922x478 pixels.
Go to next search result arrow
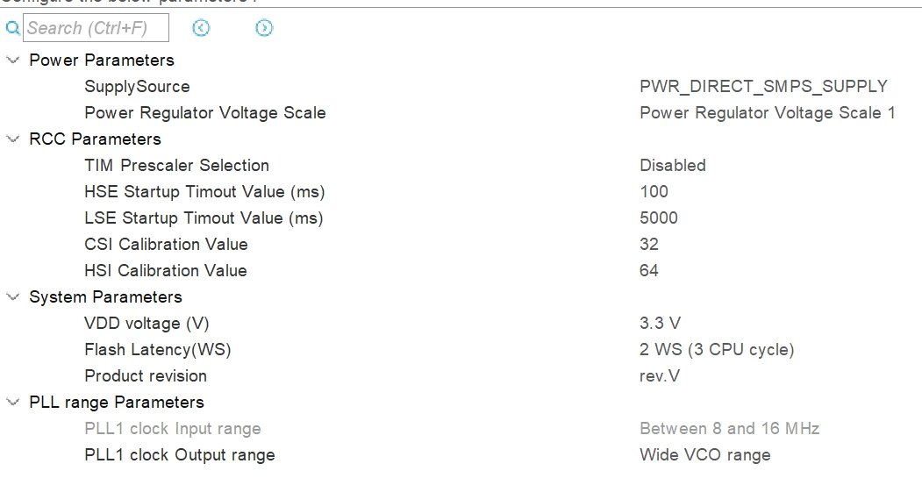tap(264, 28)
